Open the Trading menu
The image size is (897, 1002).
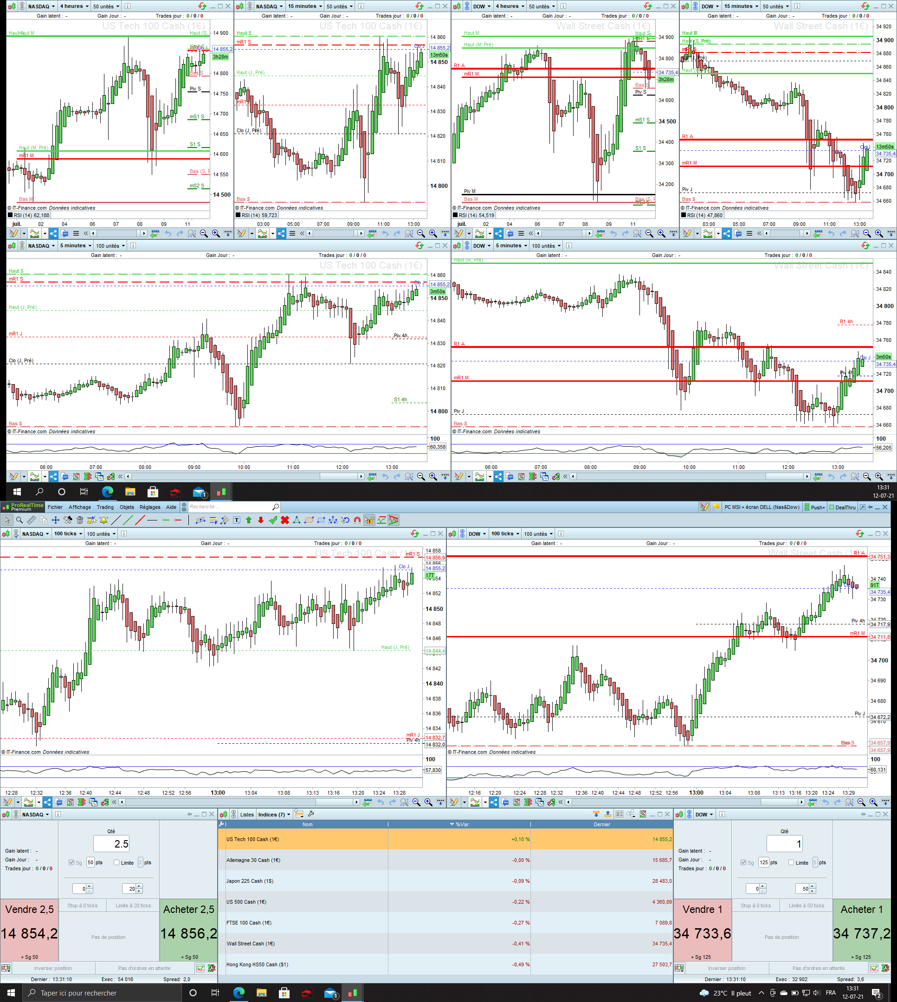[105, 507]
